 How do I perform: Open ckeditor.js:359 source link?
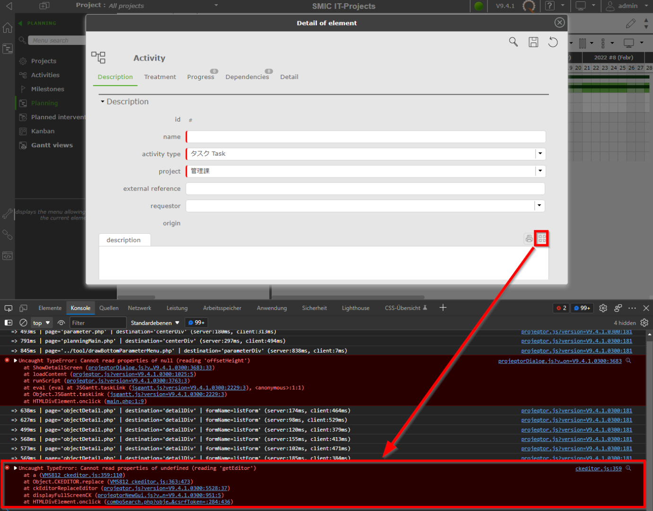[x=598, y=468]
